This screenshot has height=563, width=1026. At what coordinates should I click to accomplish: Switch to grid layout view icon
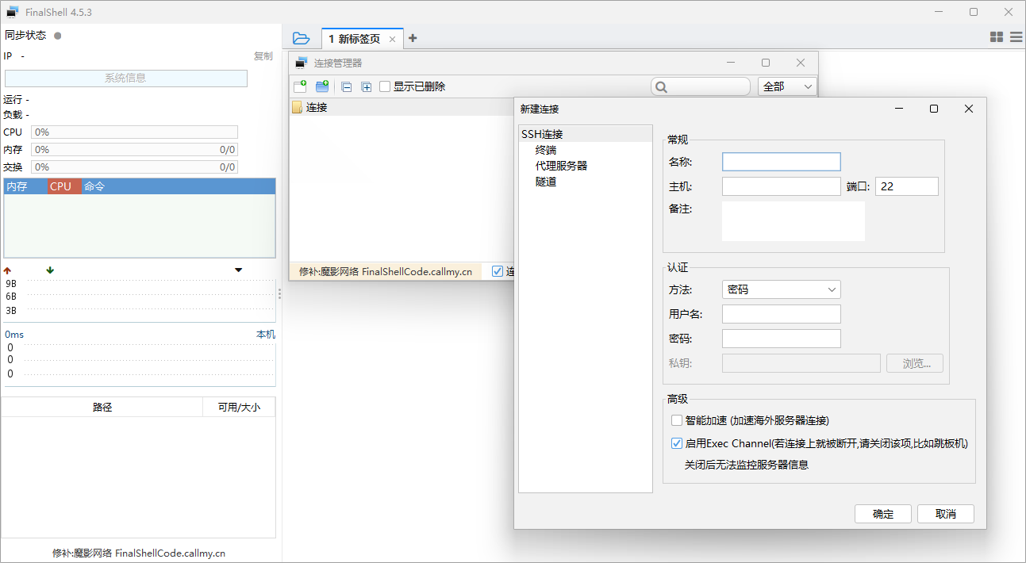click(997, 37)
